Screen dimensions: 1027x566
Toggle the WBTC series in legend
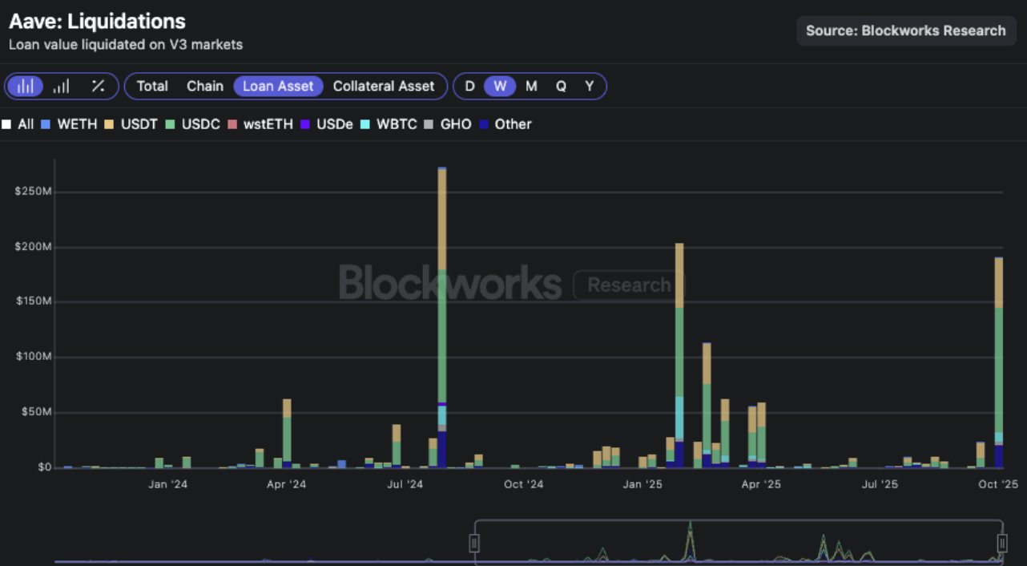(x=389, y=124)
